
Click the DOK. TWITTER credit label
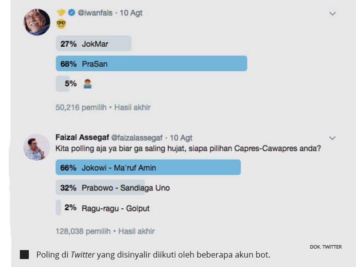point(326,246)
